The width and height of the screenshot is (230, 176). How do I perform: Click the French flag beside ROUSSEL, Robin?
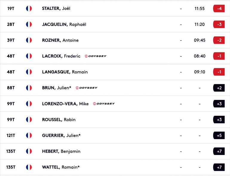[x=29, y=120]
